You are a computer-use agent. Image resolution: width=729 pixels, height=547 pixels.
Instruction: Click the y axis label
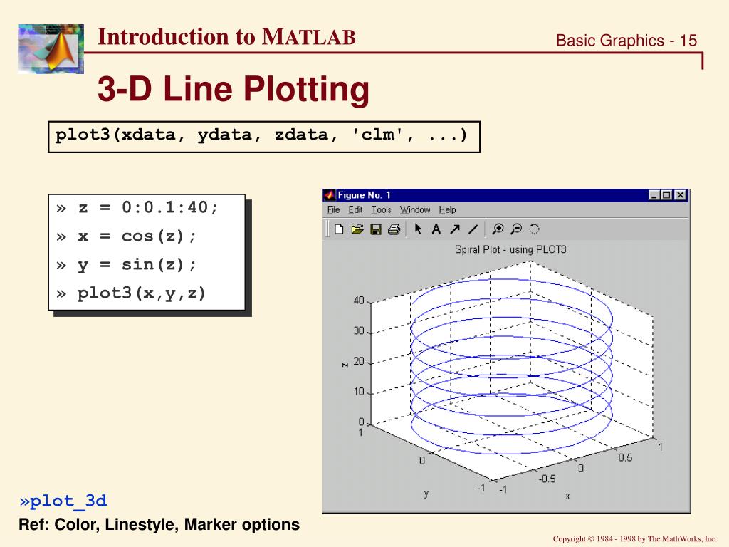(426, 494)
